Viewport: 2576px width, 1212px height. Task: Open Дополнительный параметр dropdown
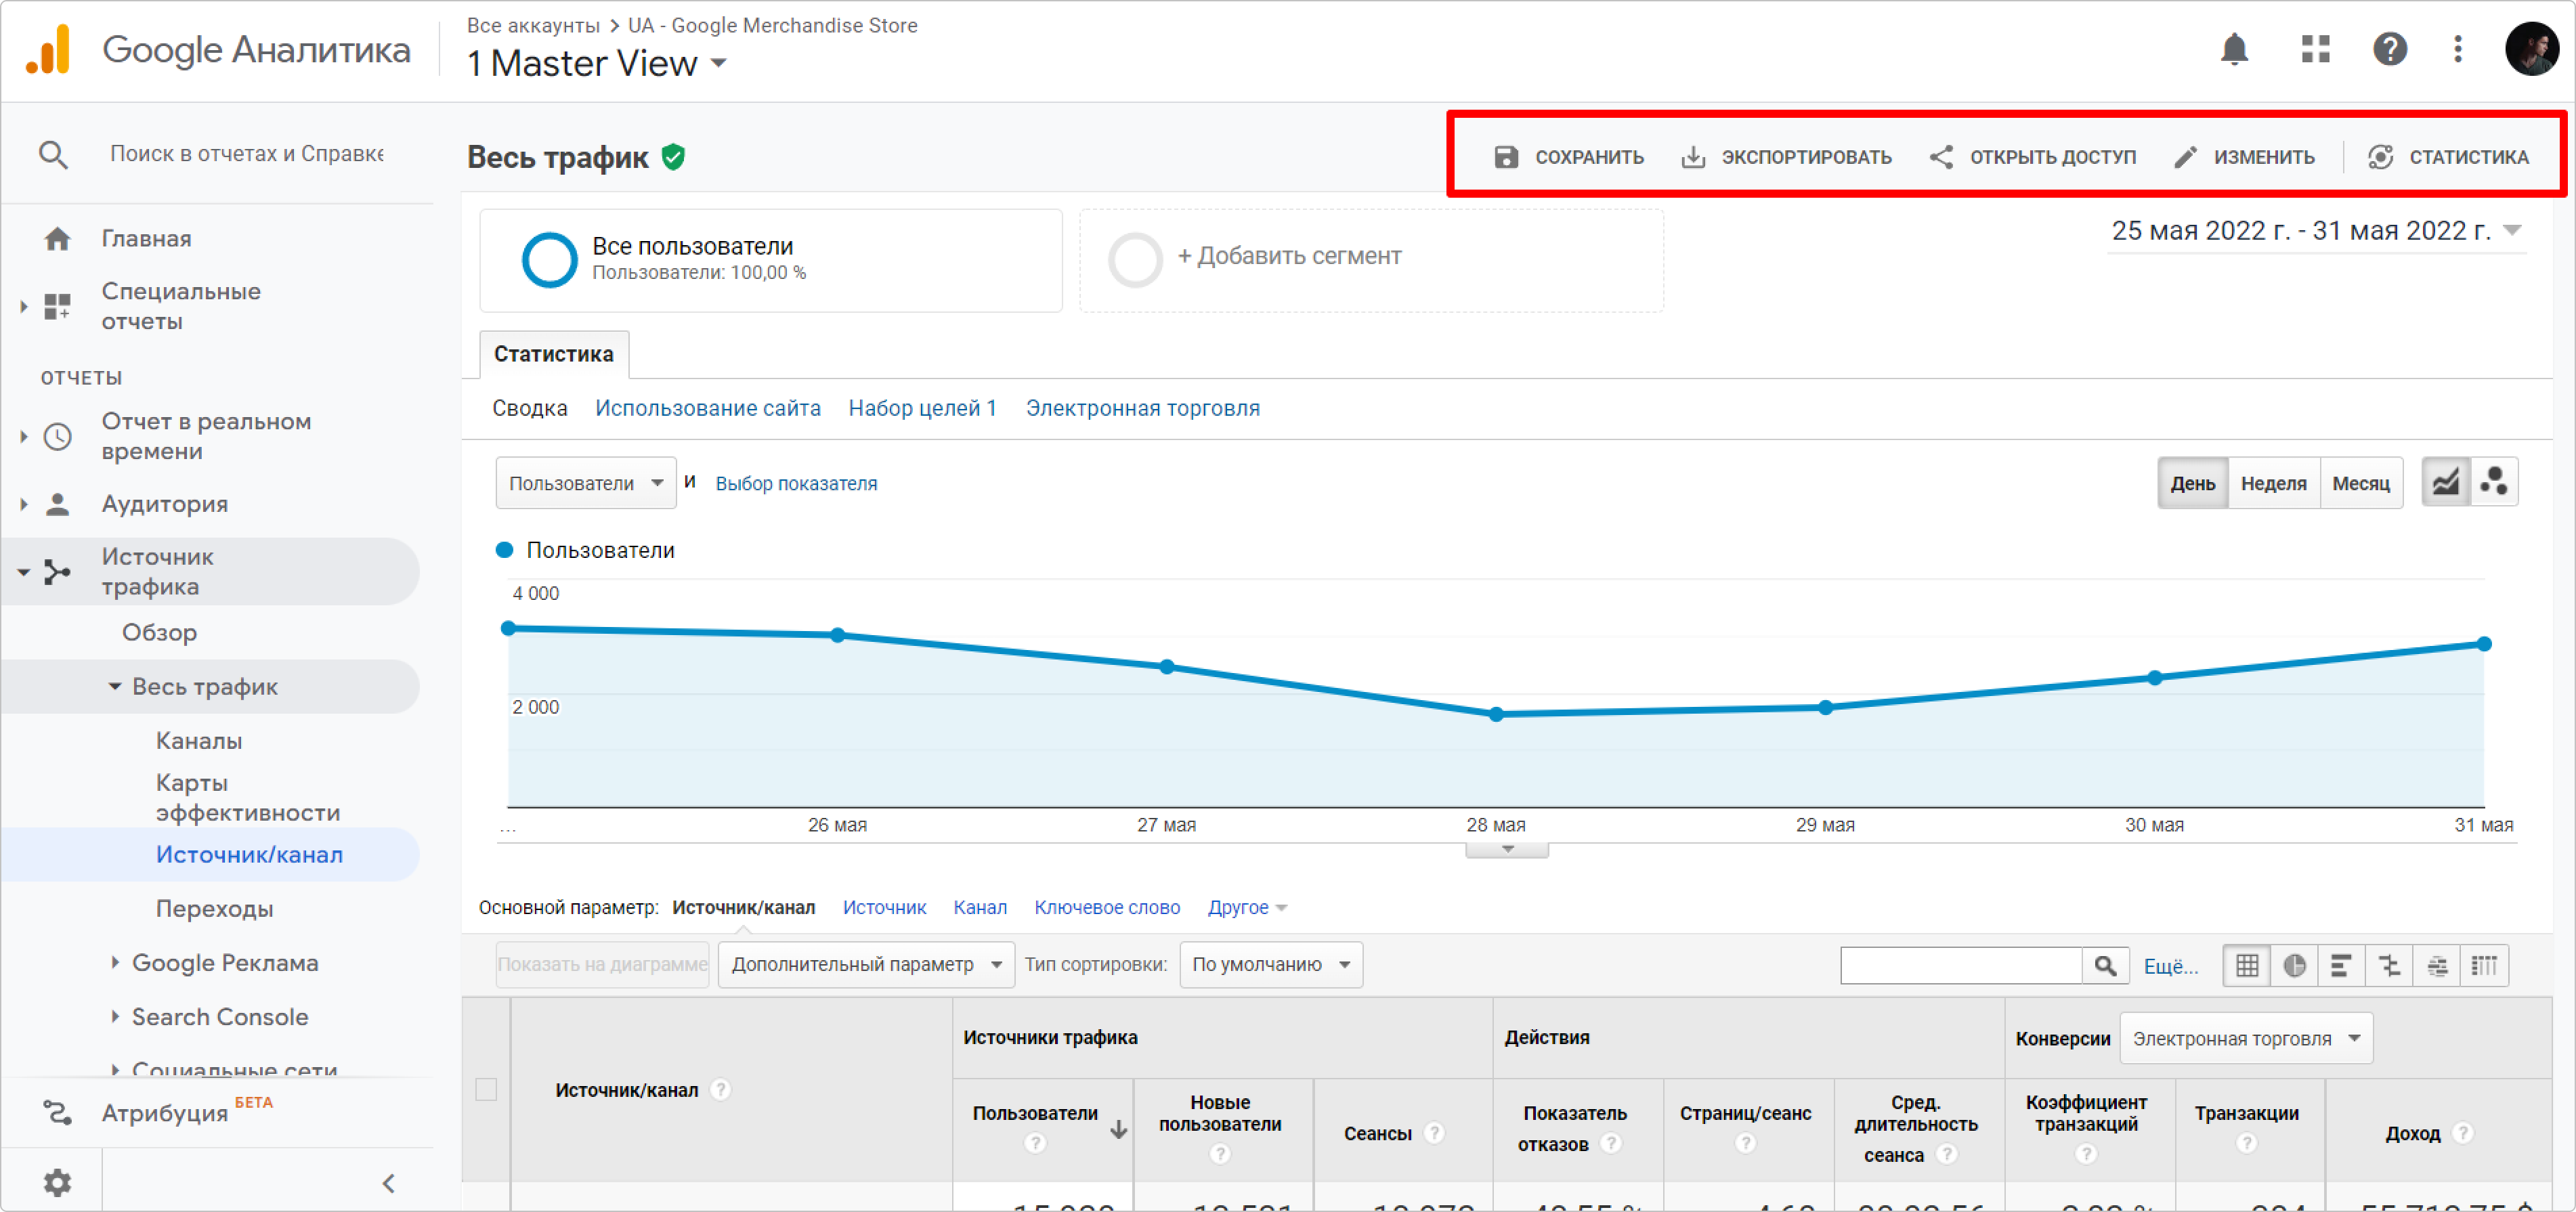click(865, 964)
